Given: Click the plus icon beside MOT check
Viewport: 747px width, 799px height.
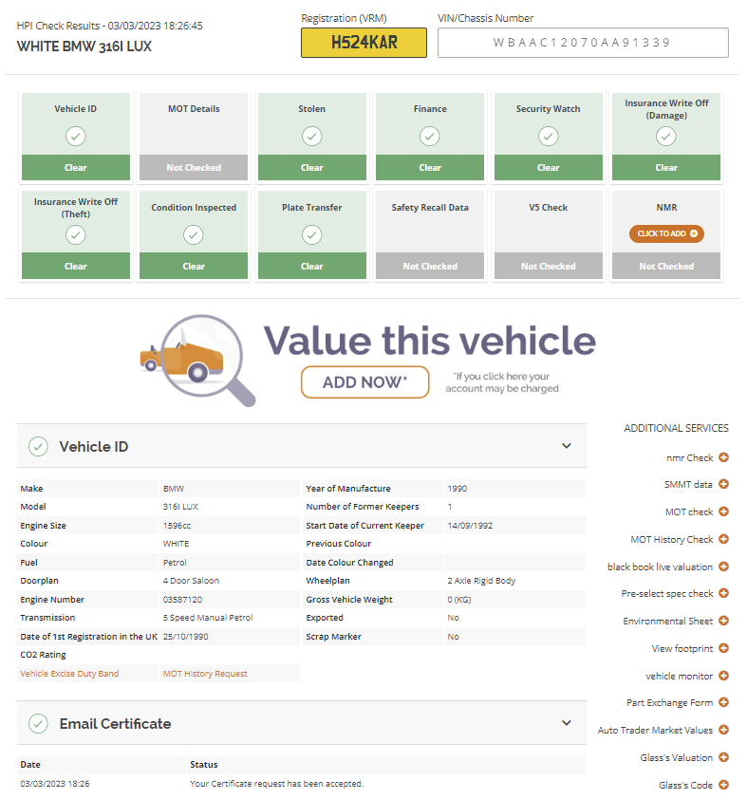Looking at the screenshot, I should (723, 511).
